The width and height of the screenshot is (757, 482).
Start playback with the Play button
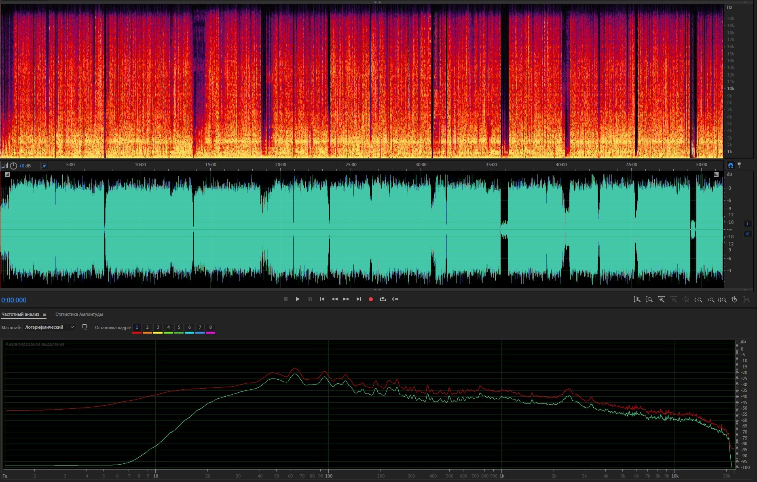[298, 299]
